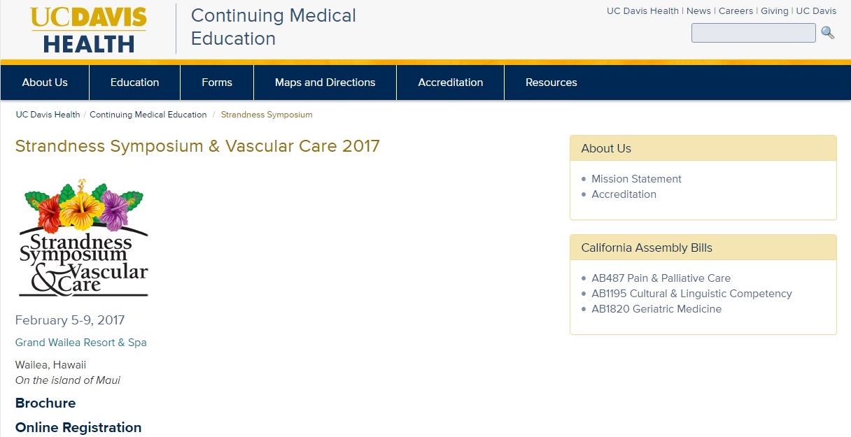The width and height of the screenshot is (851, 437).
Task: Select Forms in navigation bar
Action: tap(217, 83)
